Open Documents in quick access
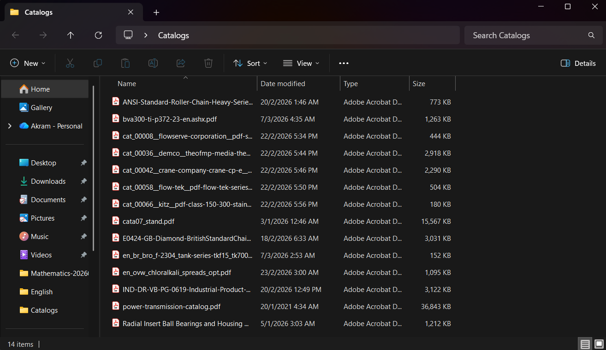Screen dimensions: 606x350 [45, 199]
